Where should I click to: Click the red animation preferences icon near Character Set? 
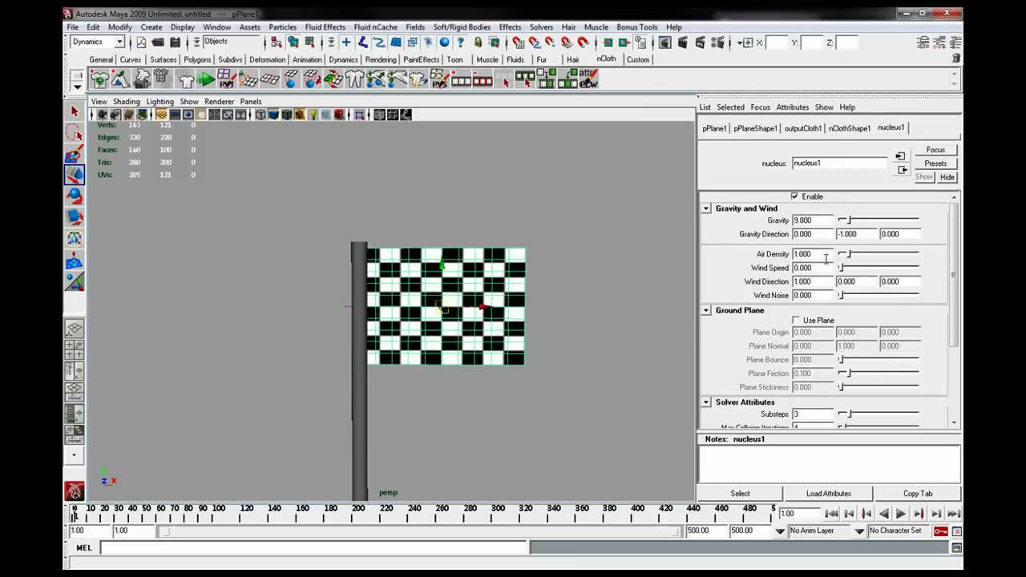[957, 531]
